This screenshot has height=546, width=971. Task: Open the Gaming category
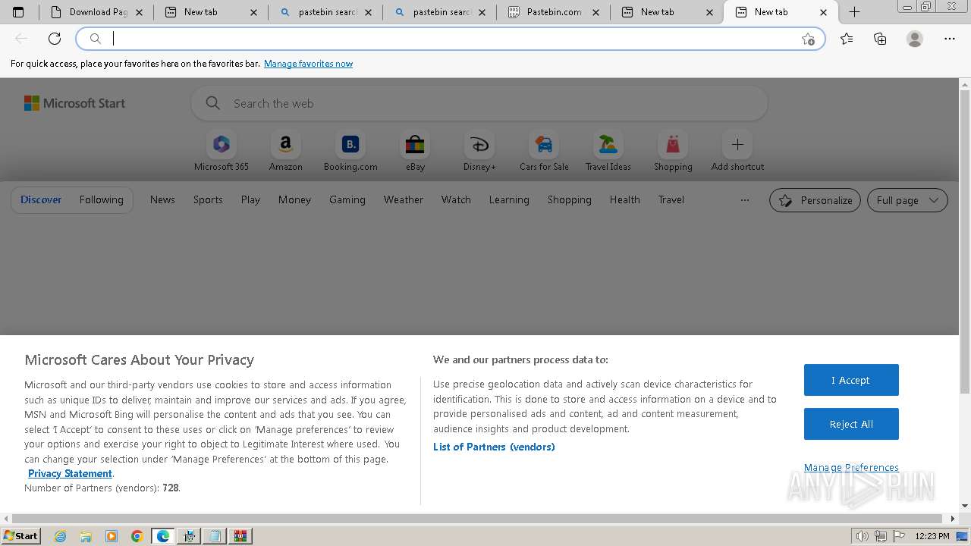[347, 200]
